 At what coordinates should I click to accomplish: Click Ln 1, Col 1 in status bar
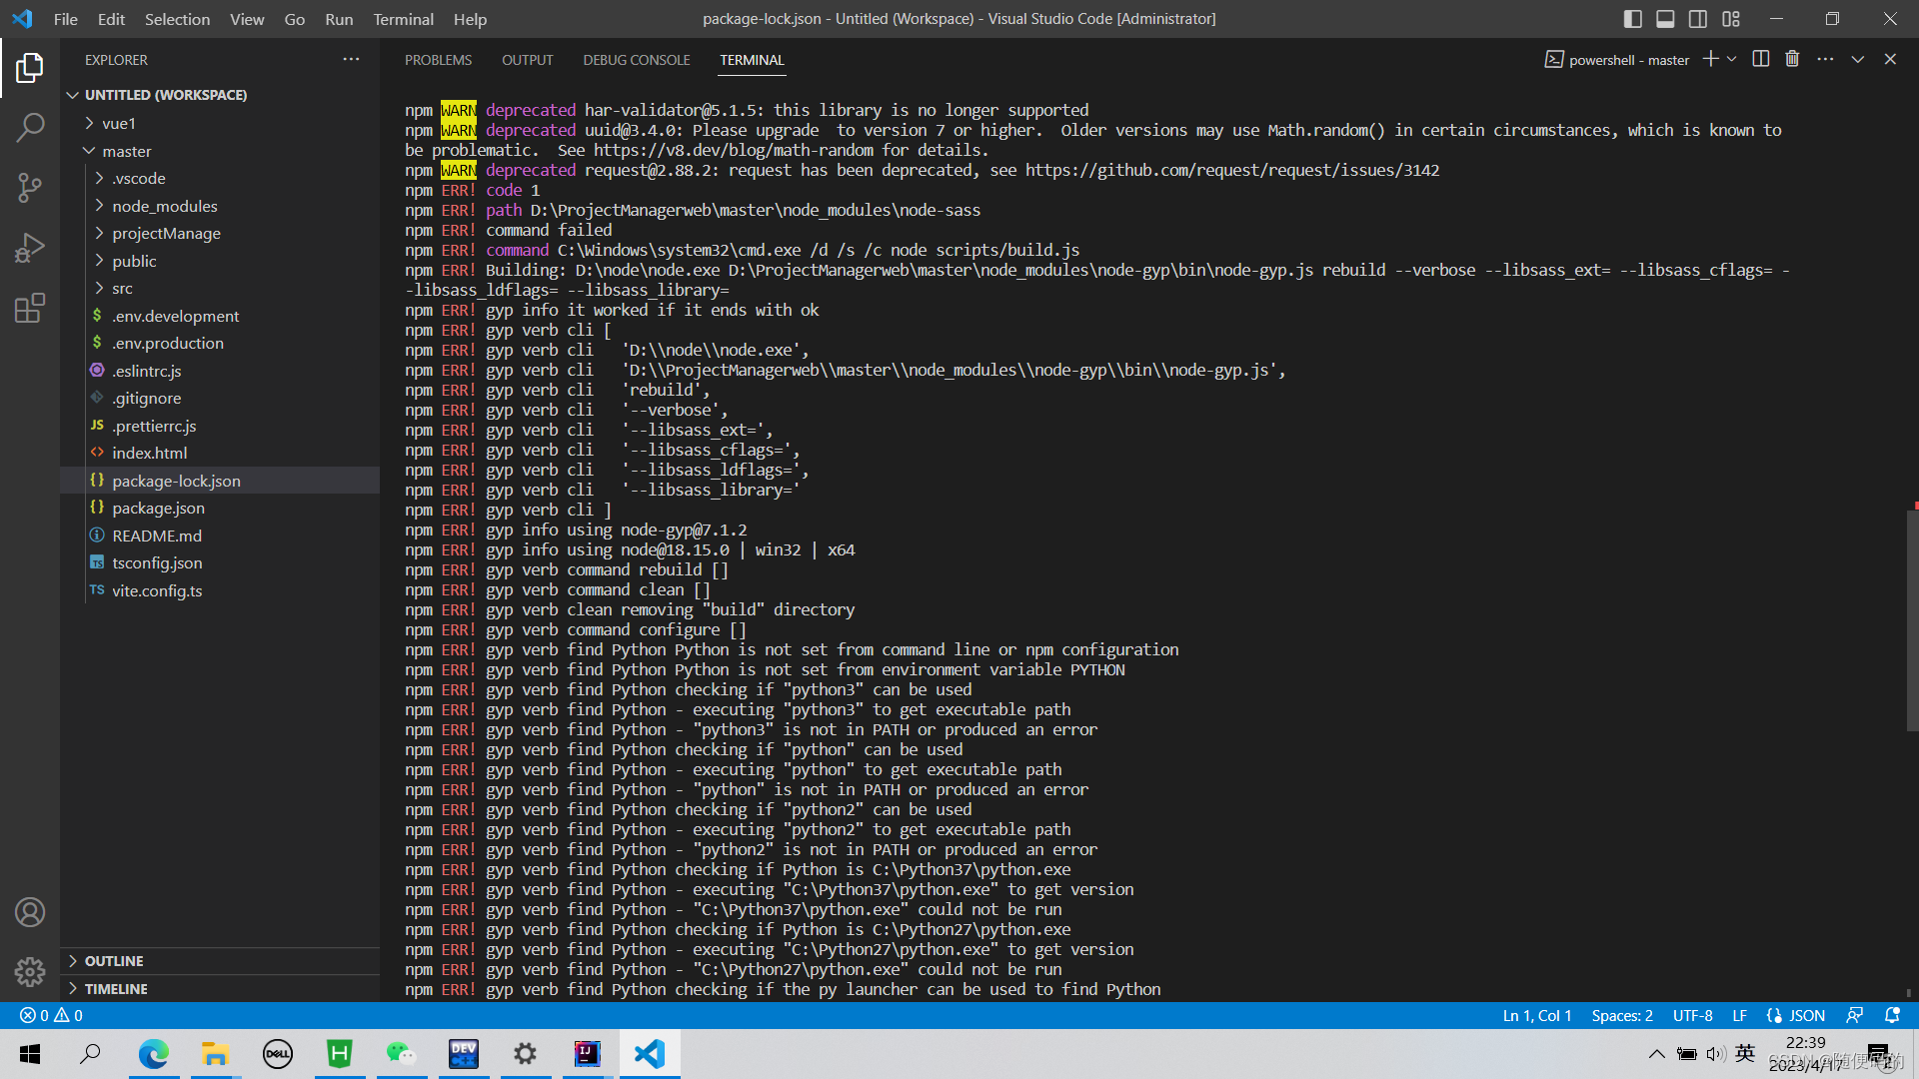point(1537,1015)
